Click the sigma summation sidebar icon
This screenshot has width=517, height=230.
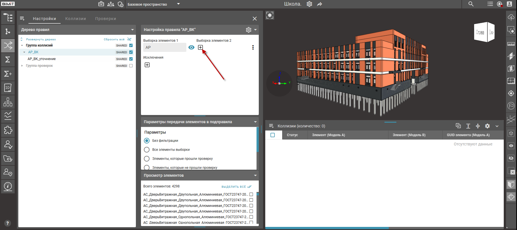coord(8,59)
